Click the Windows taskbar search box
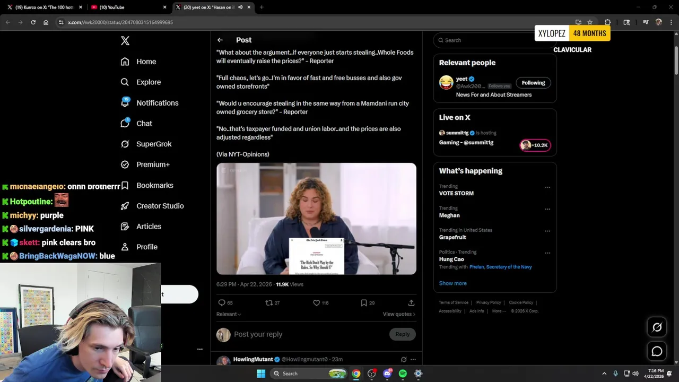The image size is (679, 382). pos(309,374)
